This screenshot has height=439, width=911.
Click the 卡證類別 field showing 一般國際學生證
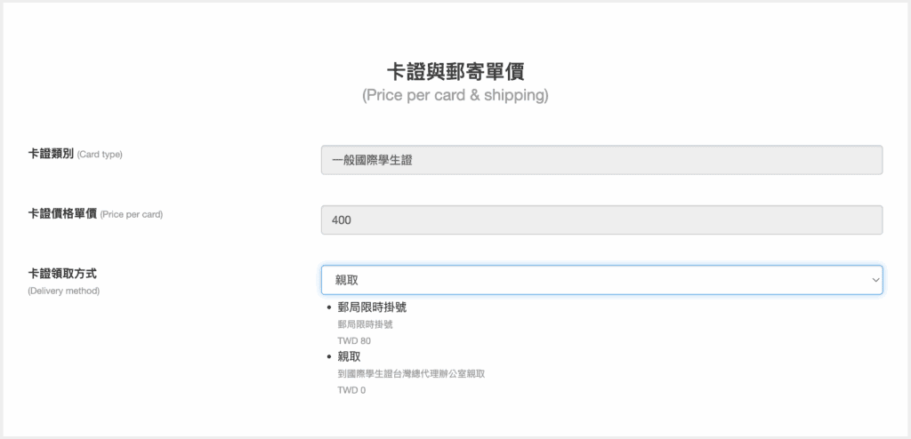pyautogui.click(x=602, y=160)
